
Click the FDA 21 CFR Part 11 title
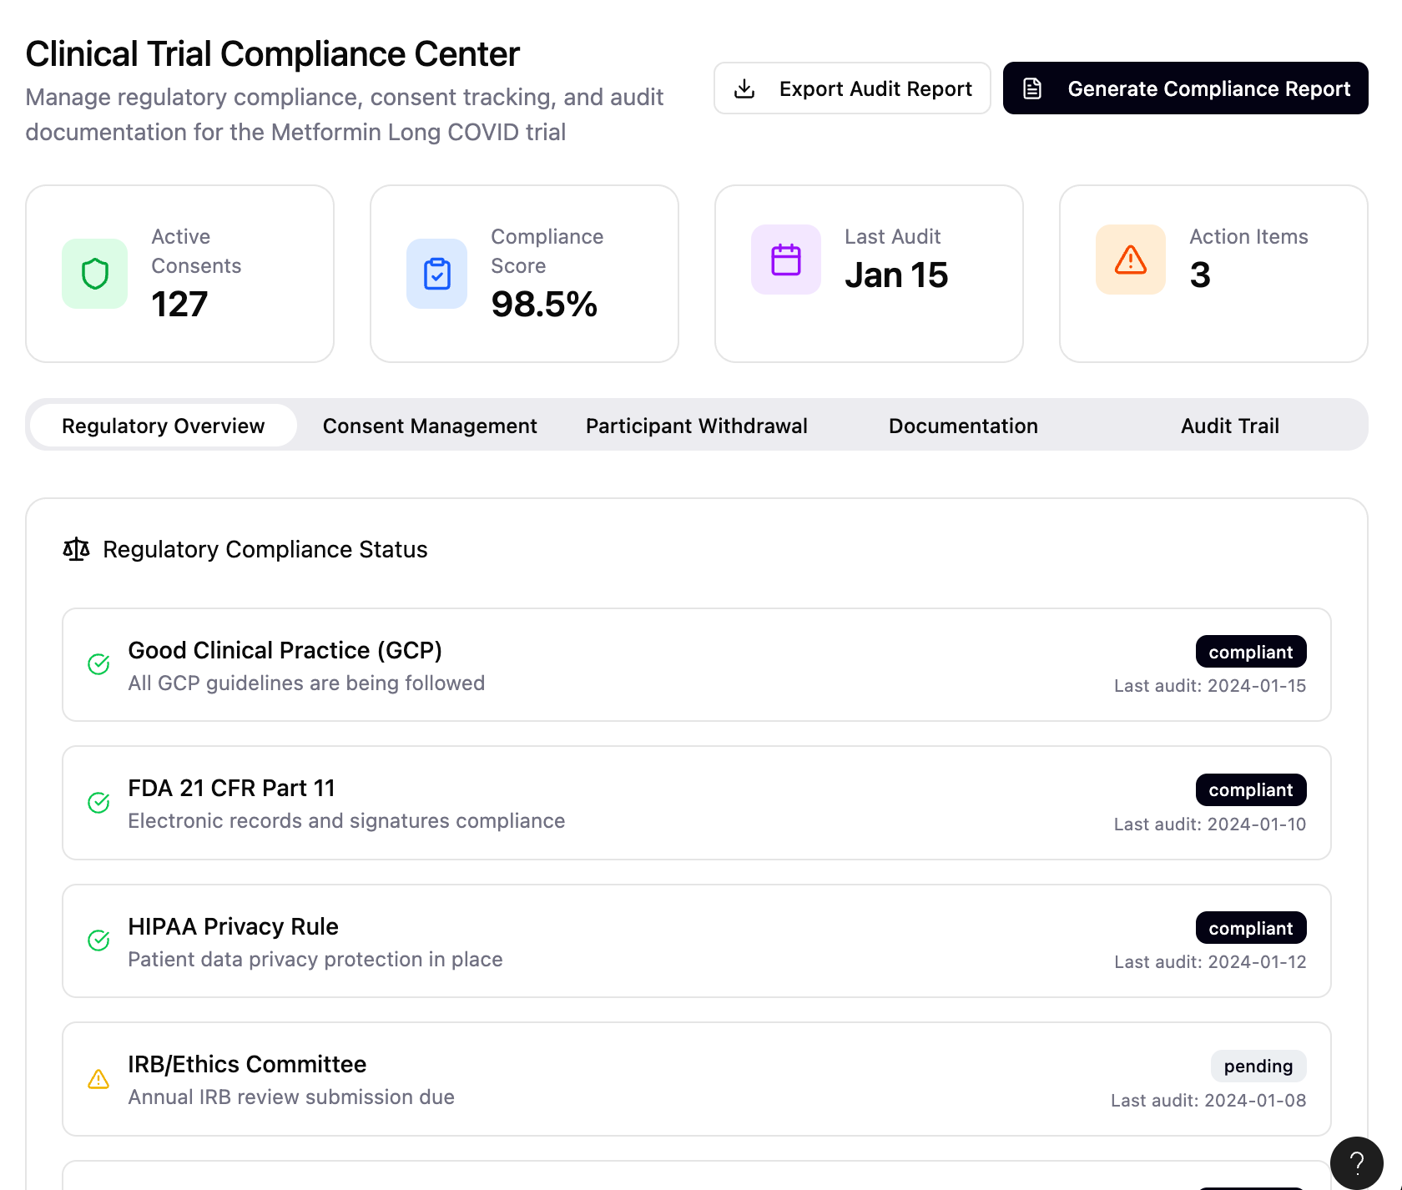point(231,788)
